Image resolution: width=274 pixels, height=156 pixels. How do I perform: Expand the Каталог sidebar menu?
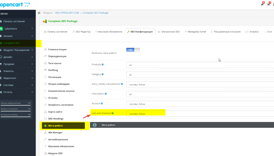[18, 36]
